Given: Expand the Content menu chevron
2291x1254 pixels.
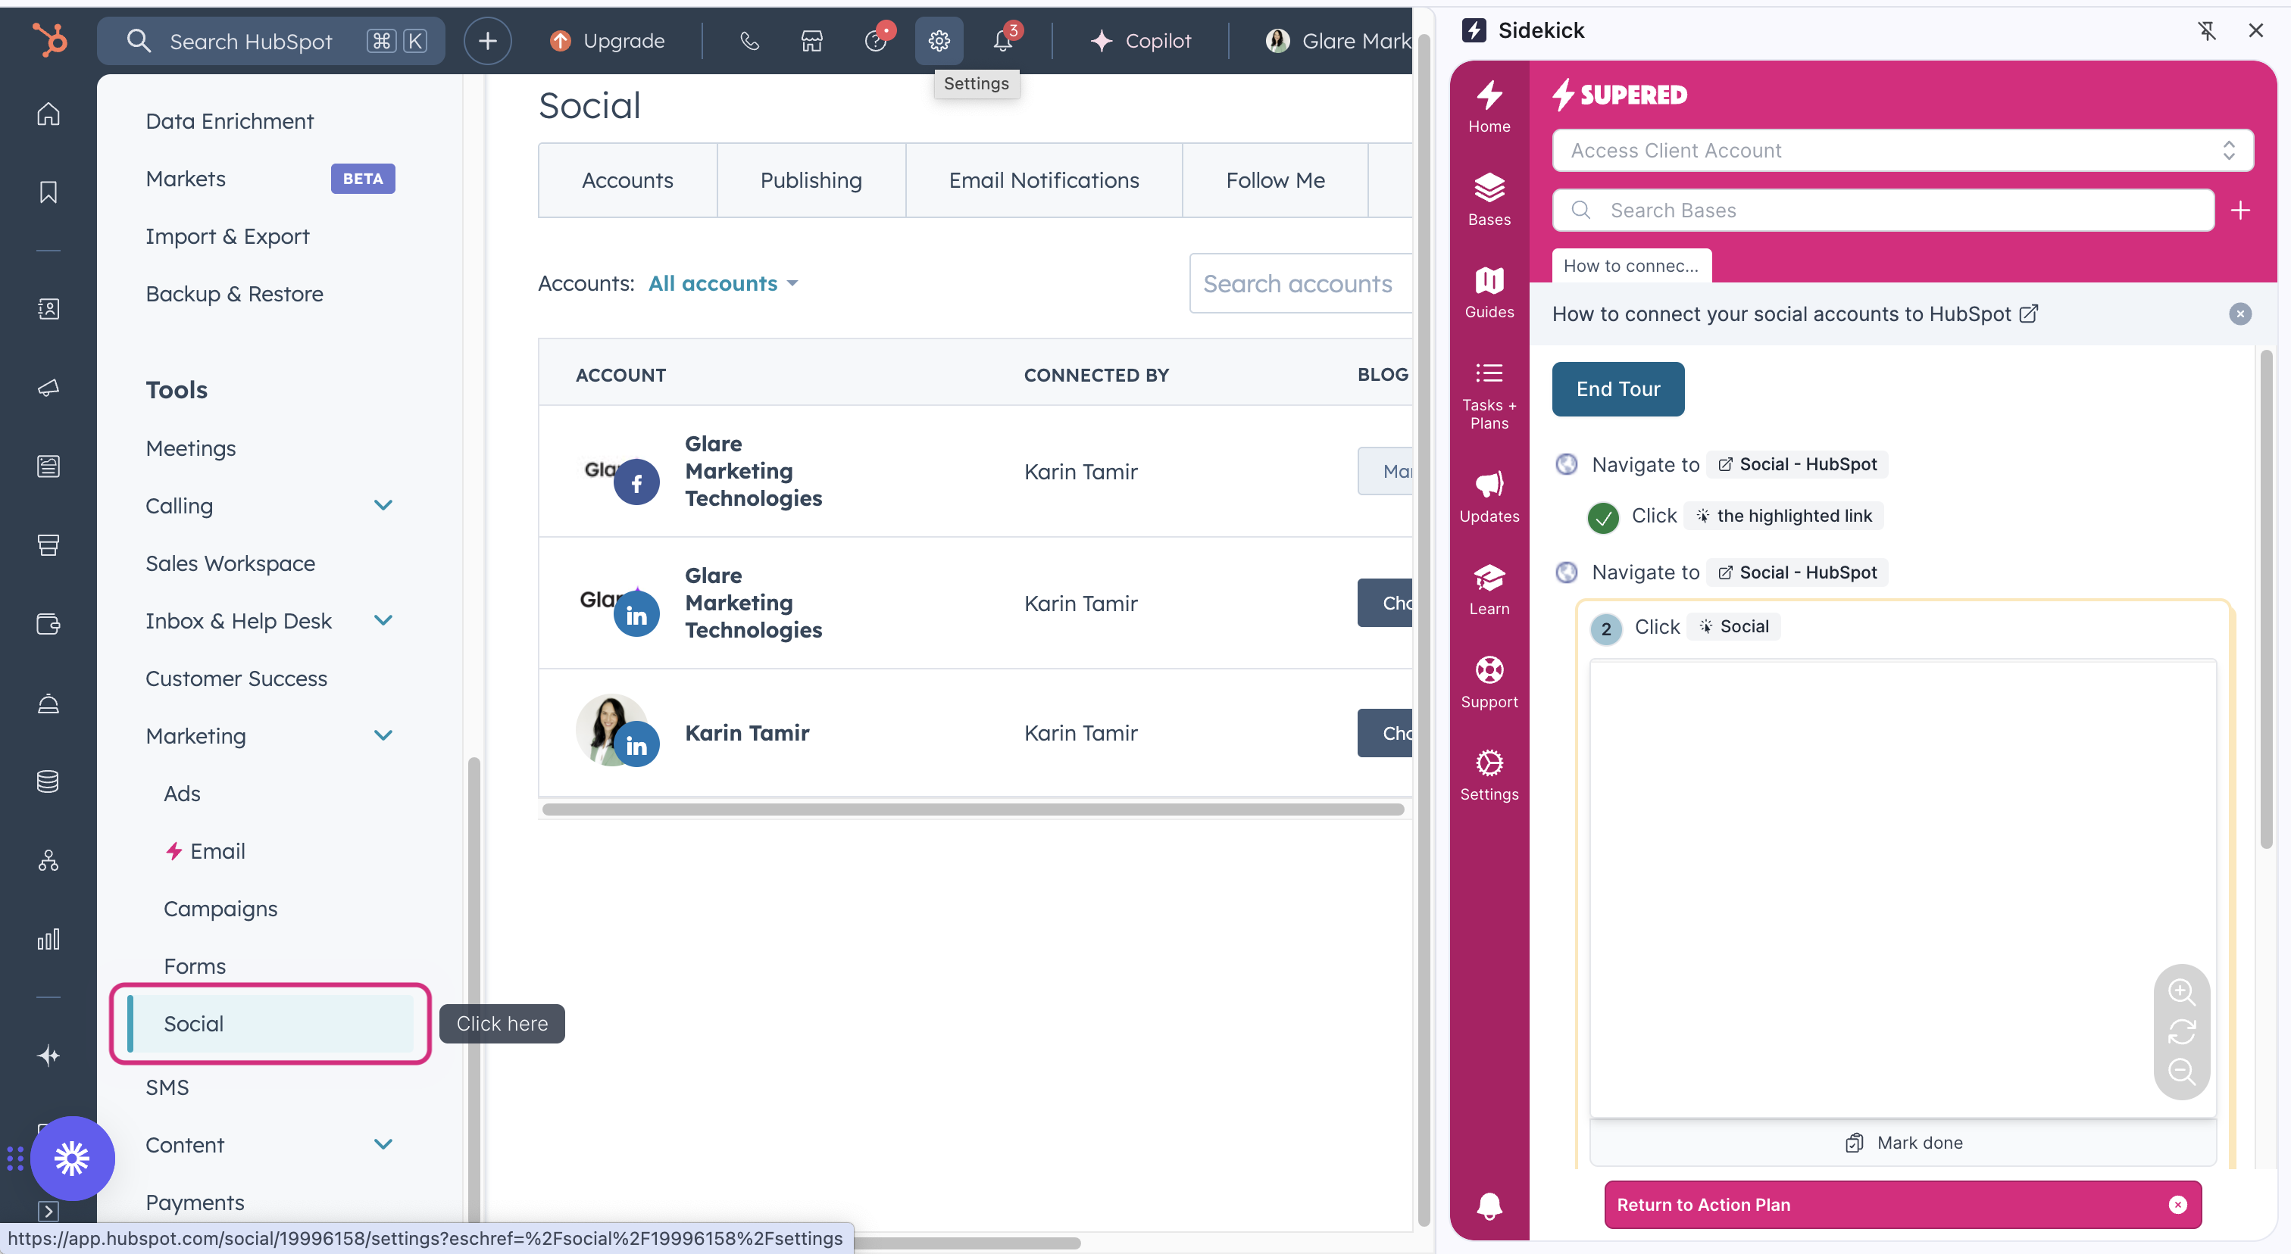Looking at the screenshot, I should [383, 1143].
